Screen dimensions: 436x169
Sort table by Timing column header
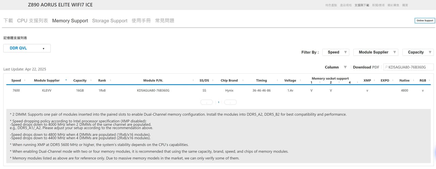tap(261, 80)
